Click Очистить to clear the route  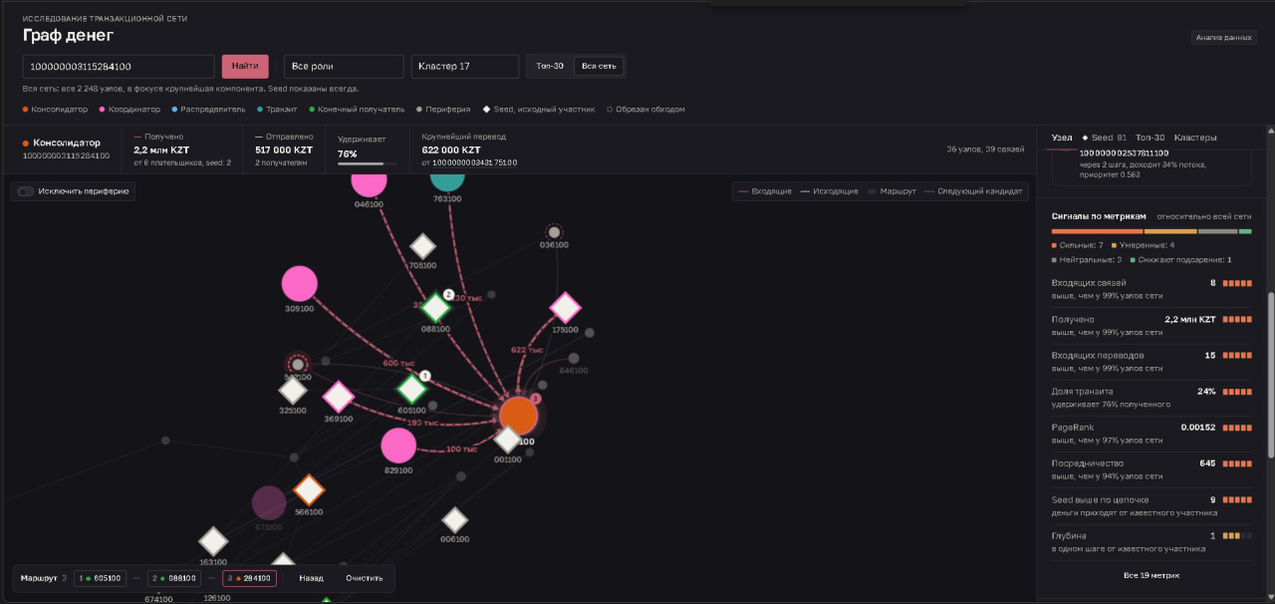365,578
